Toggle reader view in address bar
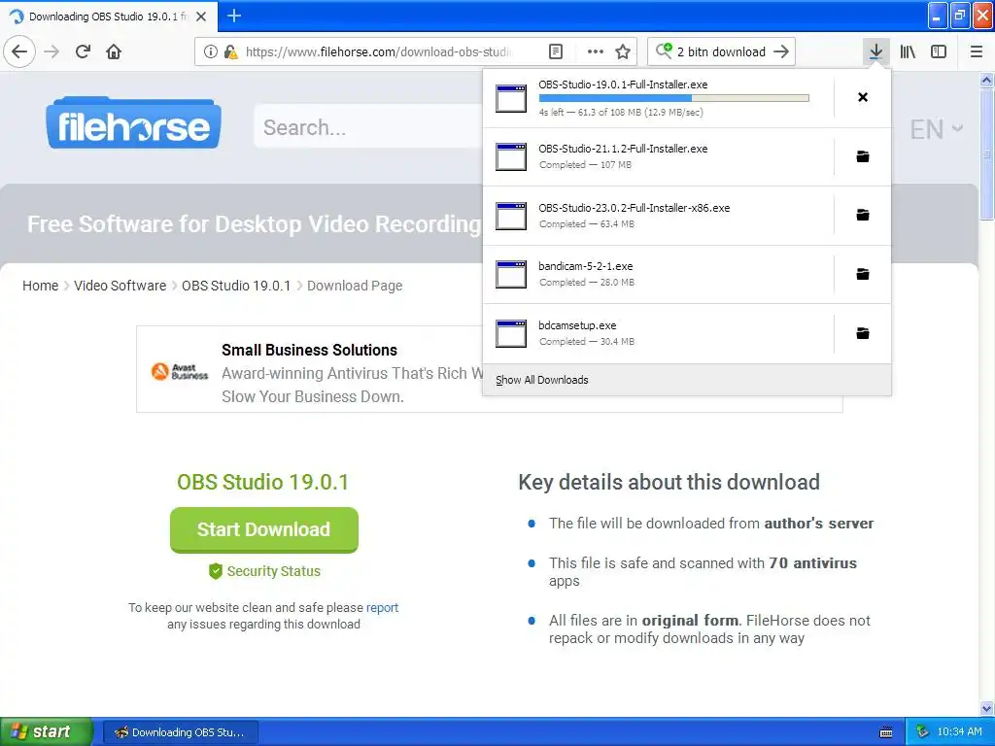Viewport: 995px width, 746px height. (555, 51)
